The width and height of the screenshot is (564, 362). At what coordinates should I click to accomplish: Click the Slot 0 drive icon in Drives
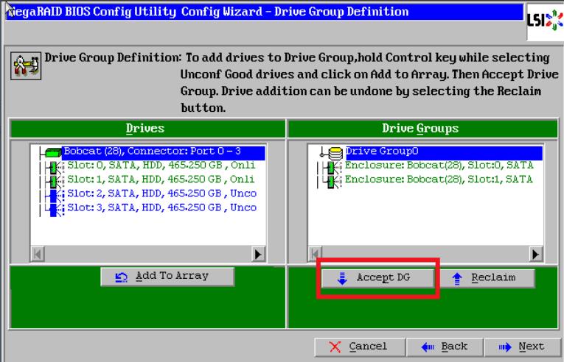coord(55,167)
